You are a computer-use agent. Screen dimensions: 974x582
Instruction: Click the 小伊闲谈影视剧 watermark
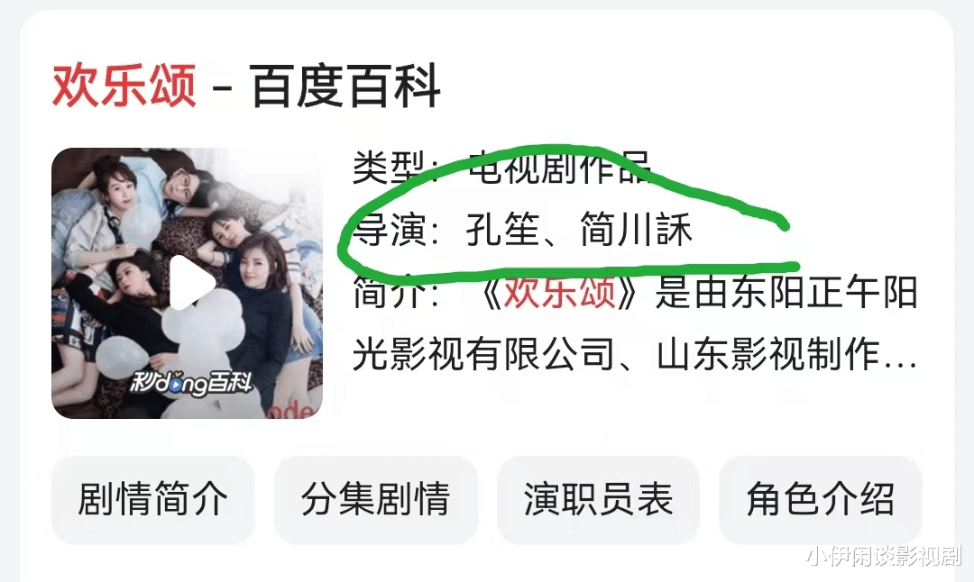(x=883, y=556)
